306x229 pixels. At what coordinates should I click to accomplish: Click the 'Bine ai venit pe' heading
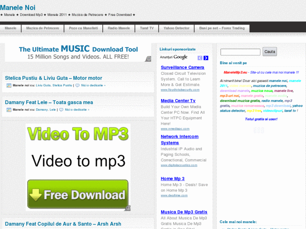[x=233, y=63]
